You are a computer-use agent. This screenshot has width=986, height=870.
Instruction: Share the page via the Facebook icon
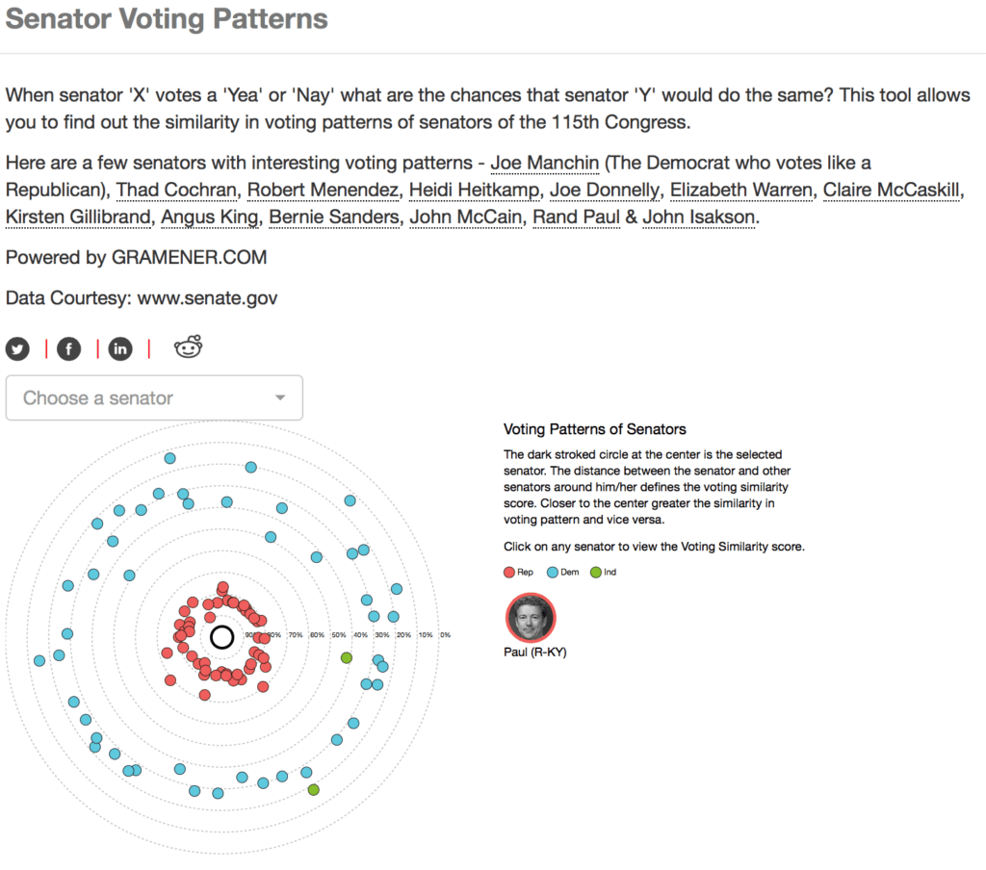point(68,348)
